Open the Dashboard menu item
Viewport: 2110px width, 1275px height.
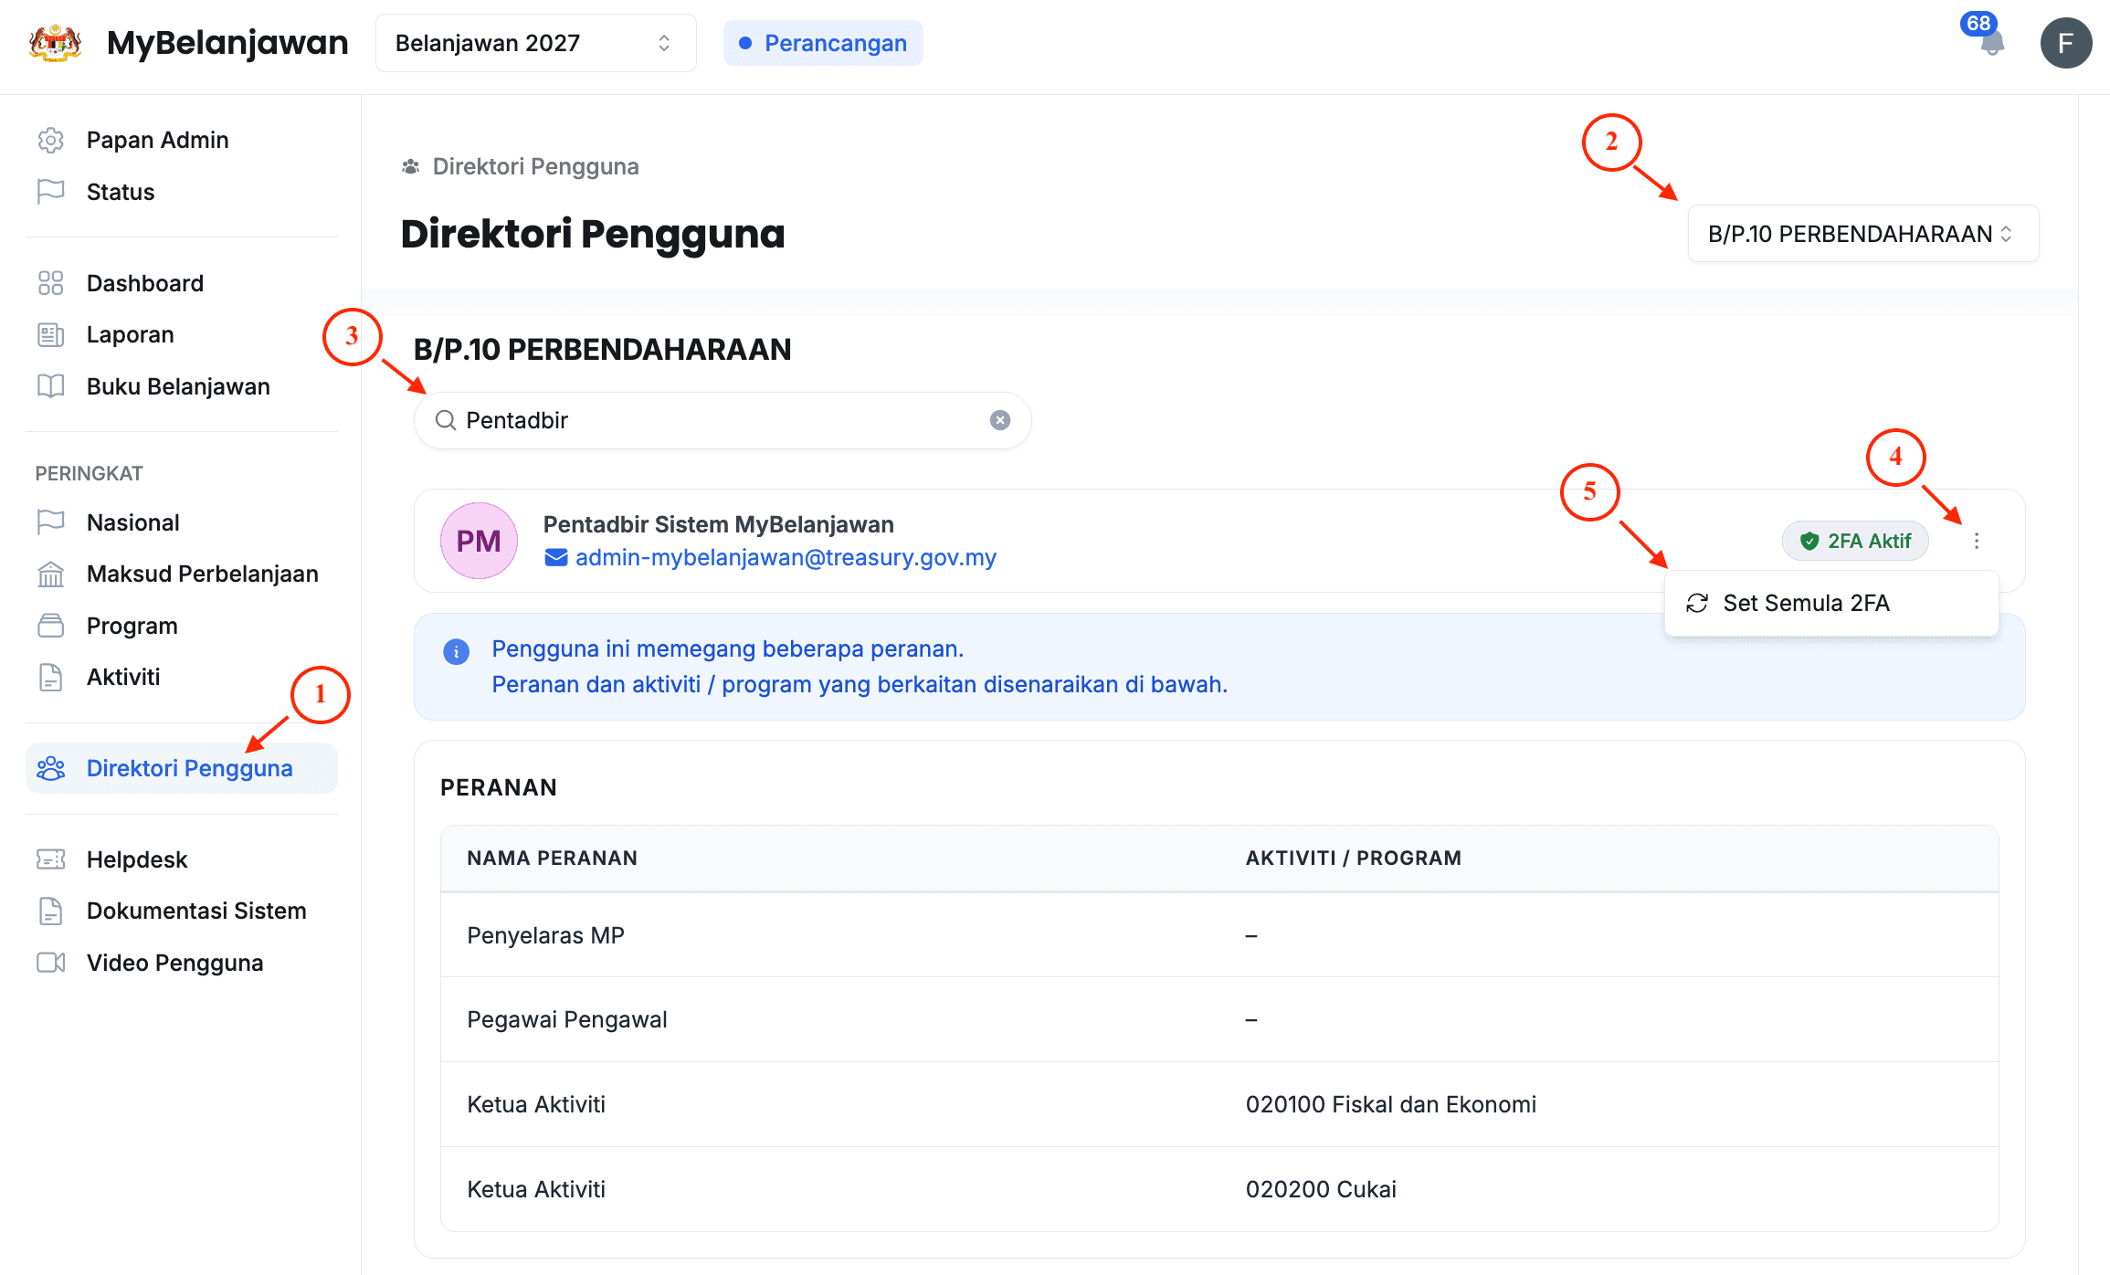(182, 283)
